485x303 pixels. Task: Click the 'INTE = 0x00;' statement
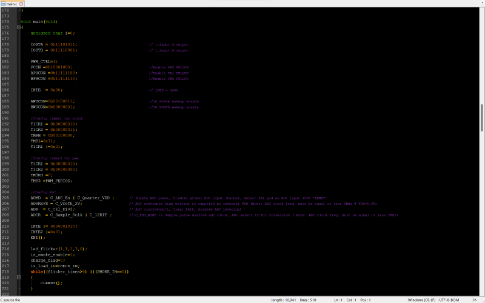(47, 90)
